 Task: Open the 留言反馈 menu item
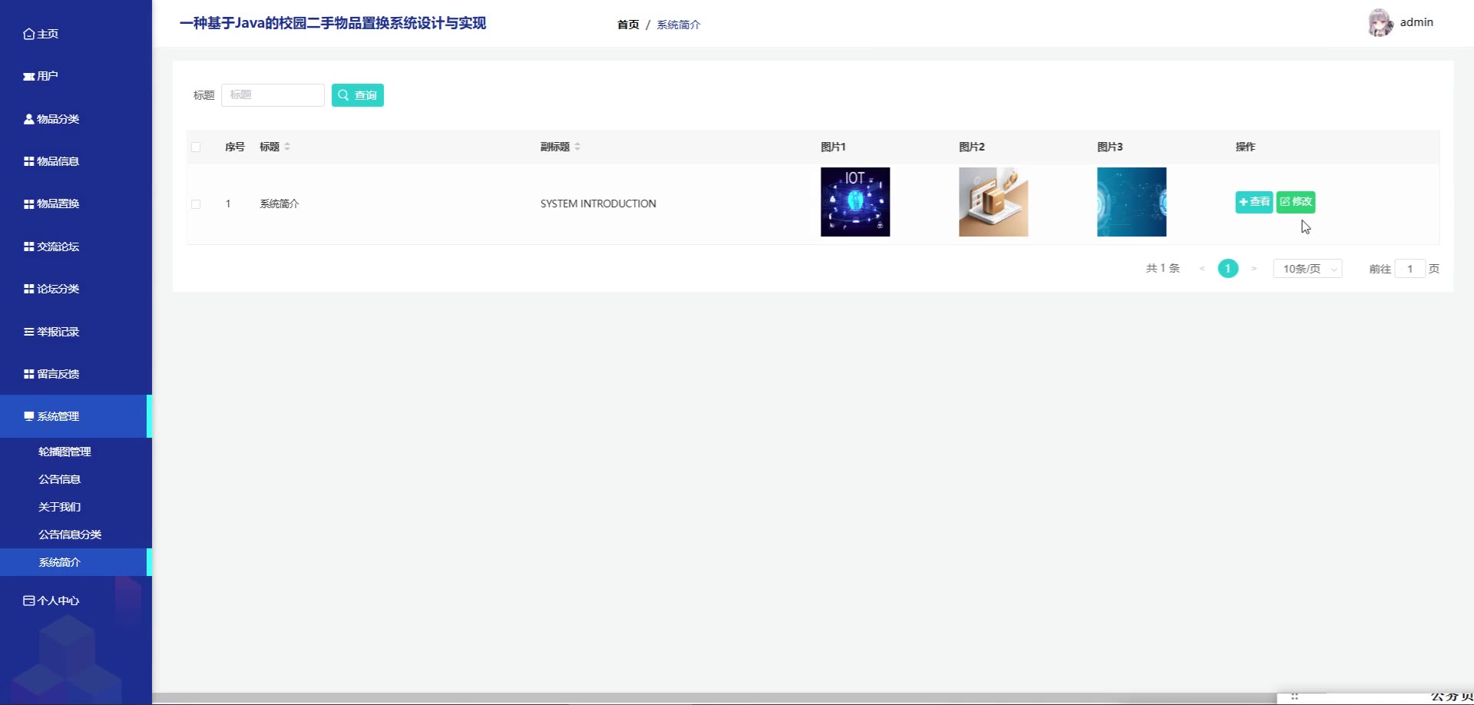click(76, 374)
